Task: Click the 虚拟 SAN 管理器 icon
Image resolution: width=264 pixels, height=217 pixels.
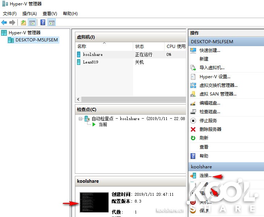Action: pyautogui.click(x=193, y=94)
